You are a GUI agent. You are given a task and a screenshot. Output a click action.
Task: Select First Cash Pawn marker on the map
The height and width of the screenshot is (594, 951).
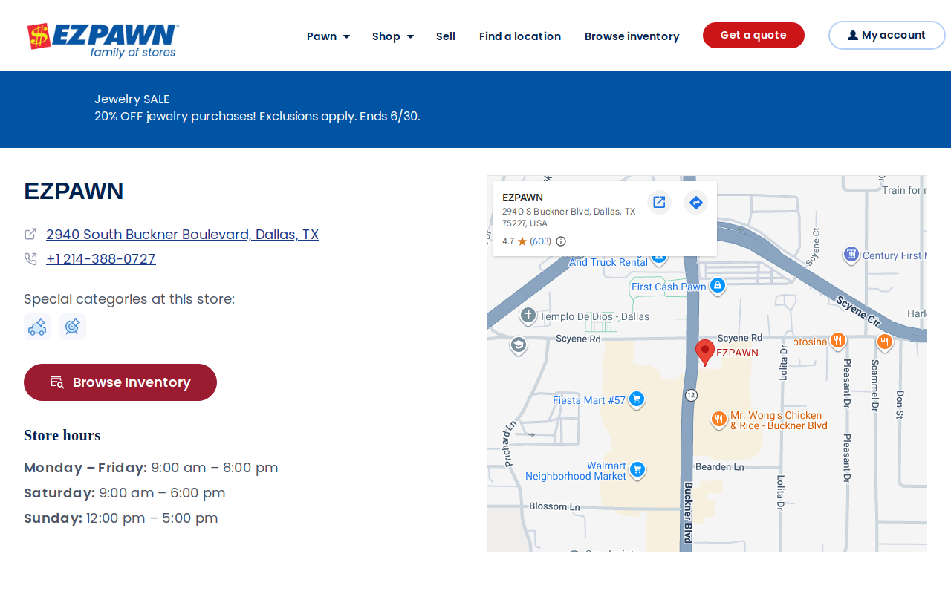pyautogui.click(x=717, y=285)
